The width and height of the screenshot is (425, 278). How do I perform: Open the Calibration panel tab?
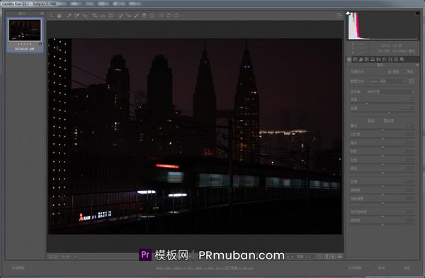(x=390, y=59)
